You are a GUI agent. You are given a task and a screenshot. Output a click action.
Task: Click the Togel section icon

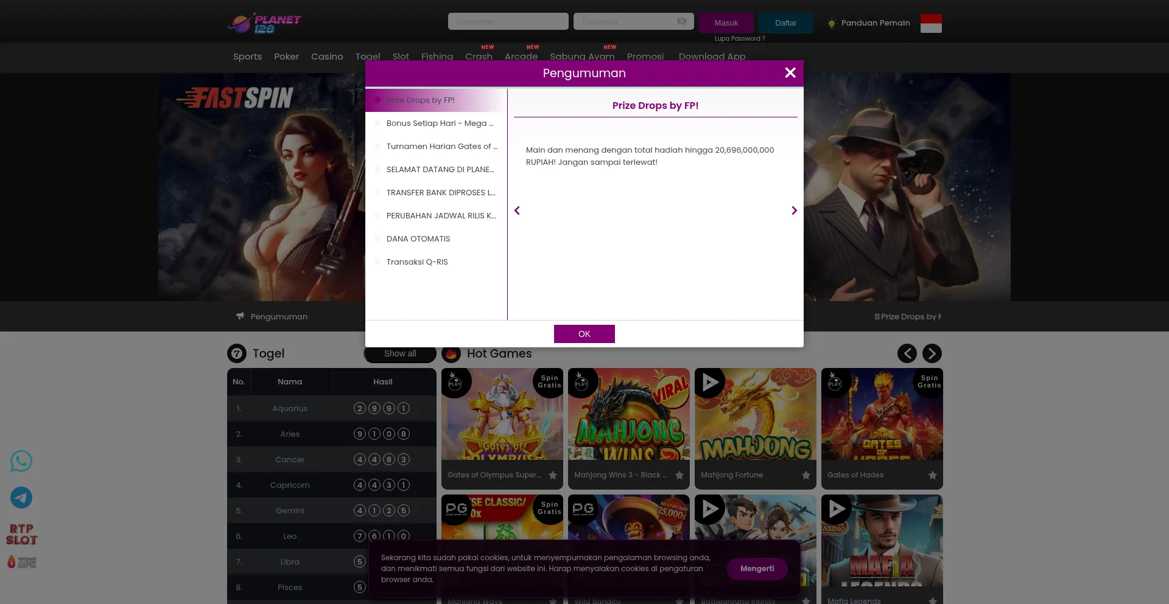click(x=237, y=353)
